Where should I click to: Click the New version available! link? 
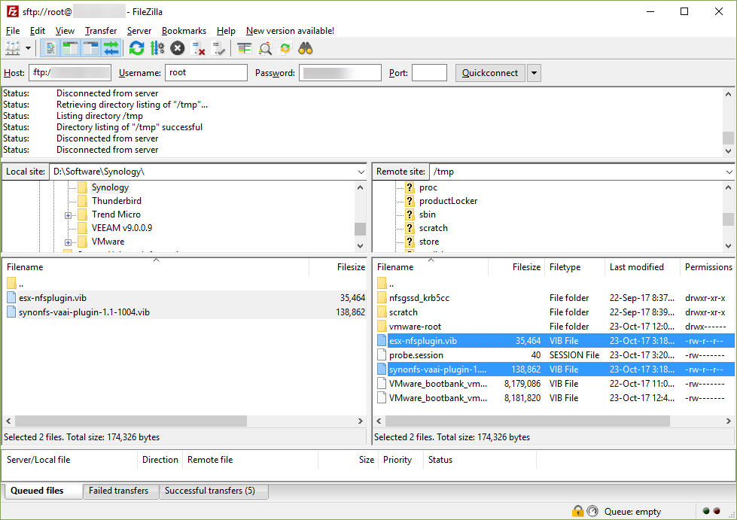point(290,31)
